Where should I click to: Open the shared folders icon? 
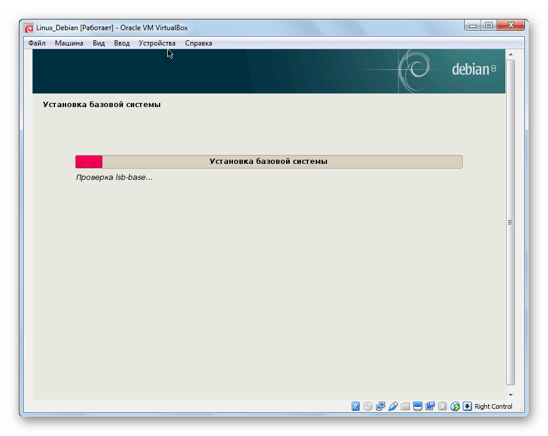coord(405,406)
